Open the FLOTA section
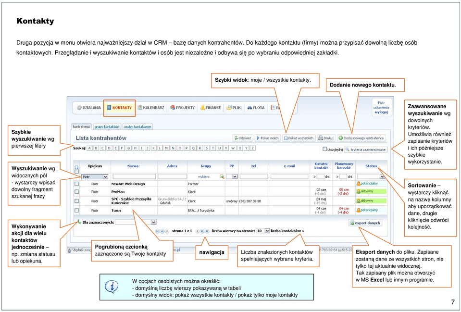 [256, 108]
